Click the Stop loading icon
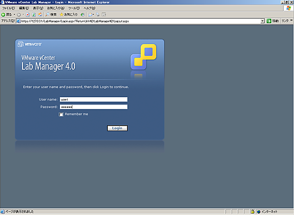294x215 pixels. tap(28, 14)
